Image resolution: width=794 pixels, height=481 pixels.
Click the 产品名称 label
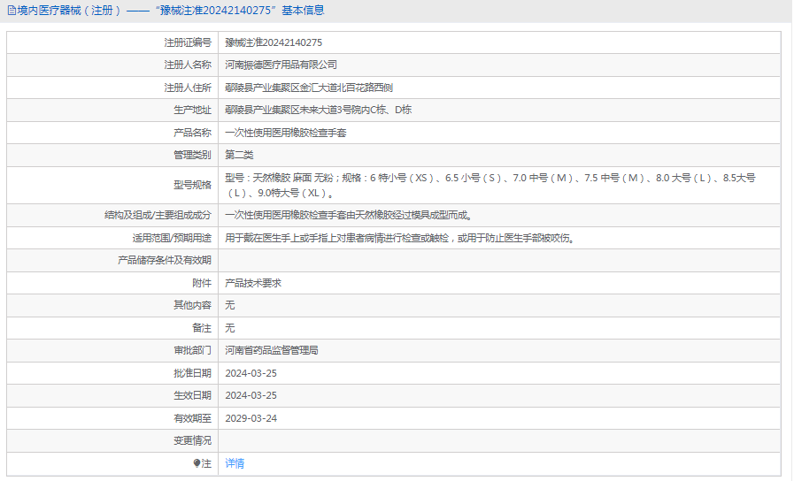click(x=192, y=133)
